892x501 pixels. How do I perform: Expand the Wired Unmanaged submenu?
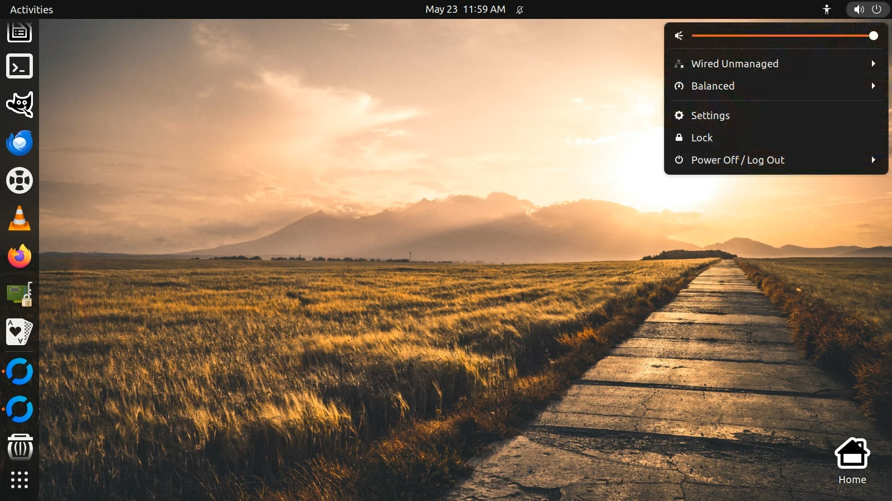776,64
